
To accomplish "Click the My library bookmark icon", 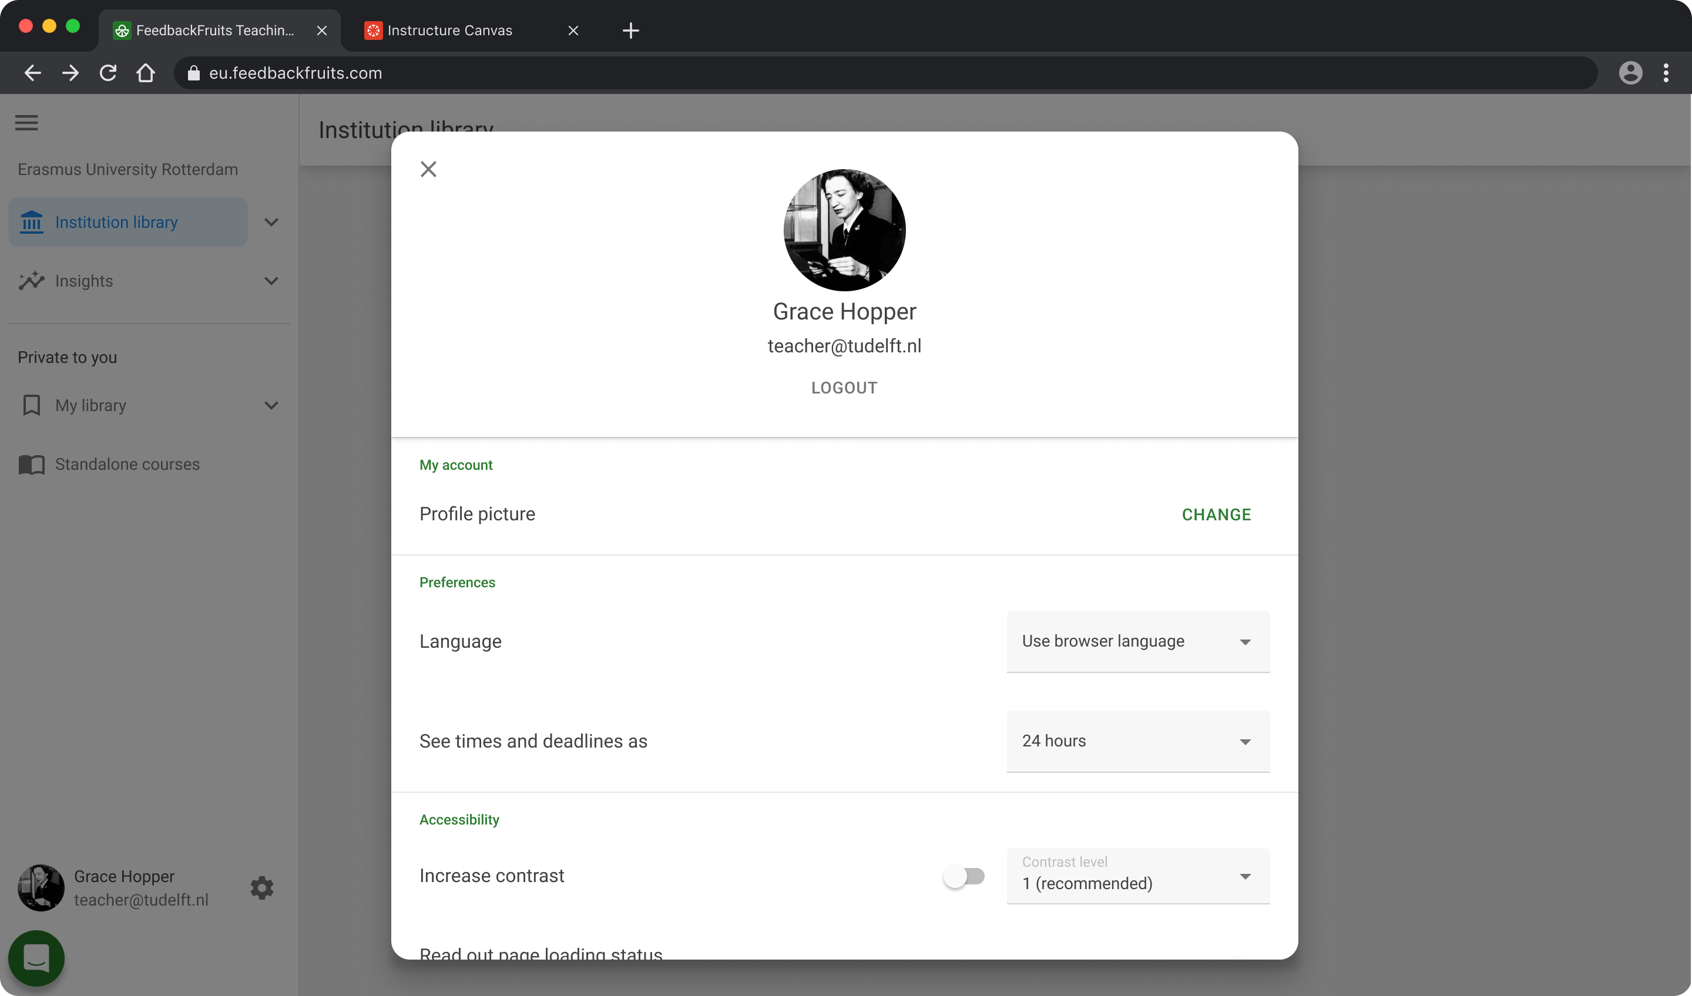I will coord(32,405).
